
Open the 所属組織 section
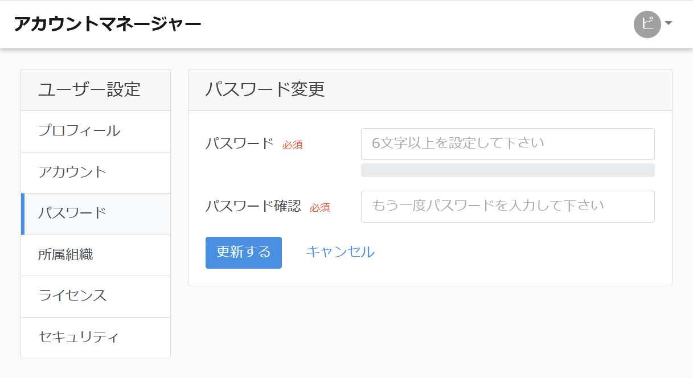click(x=65, y=255)
